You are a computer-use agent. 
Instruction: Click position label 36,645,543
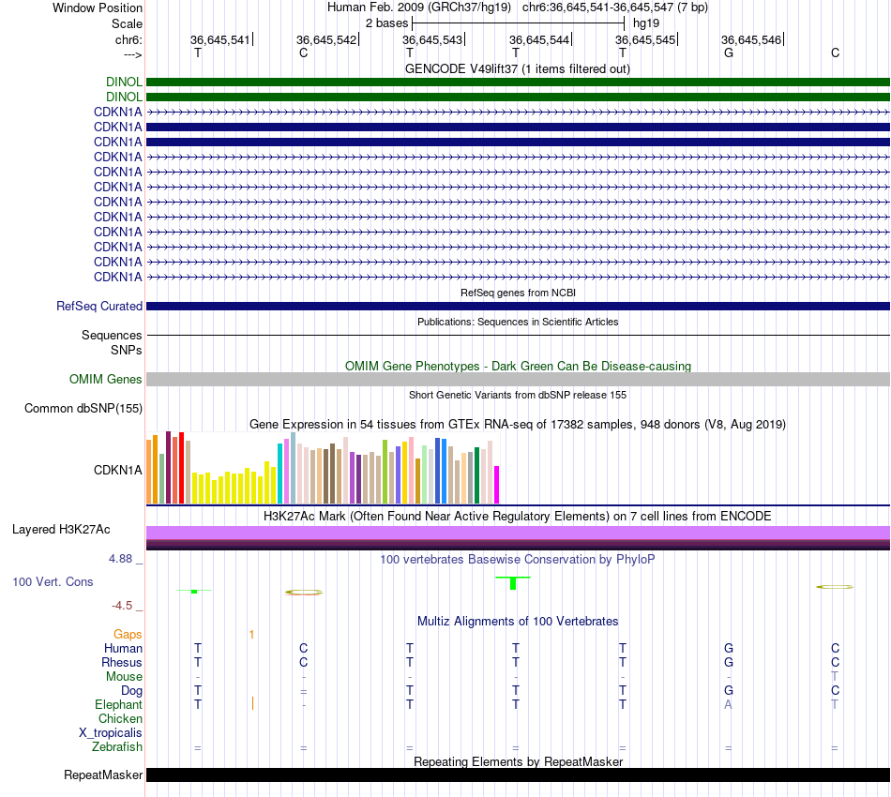[432, 39]
